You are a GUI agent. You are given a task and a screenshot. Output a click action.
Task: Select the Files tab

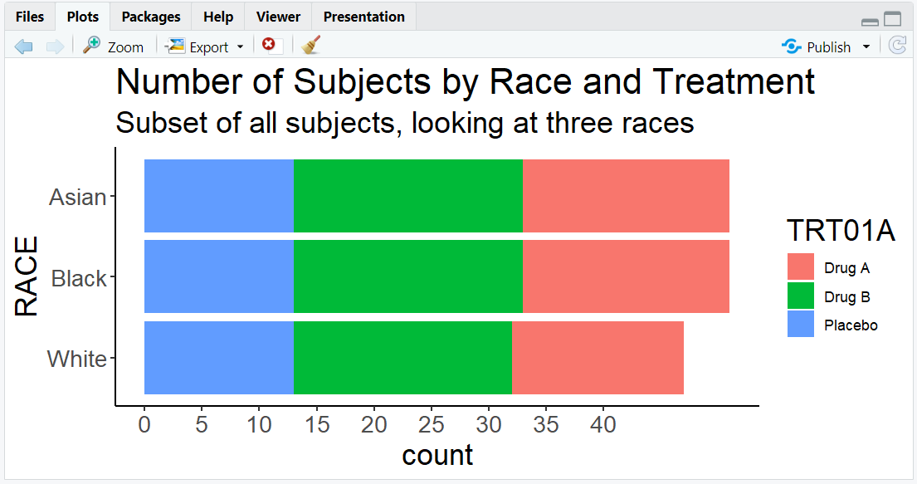click(x=29, y=17)
